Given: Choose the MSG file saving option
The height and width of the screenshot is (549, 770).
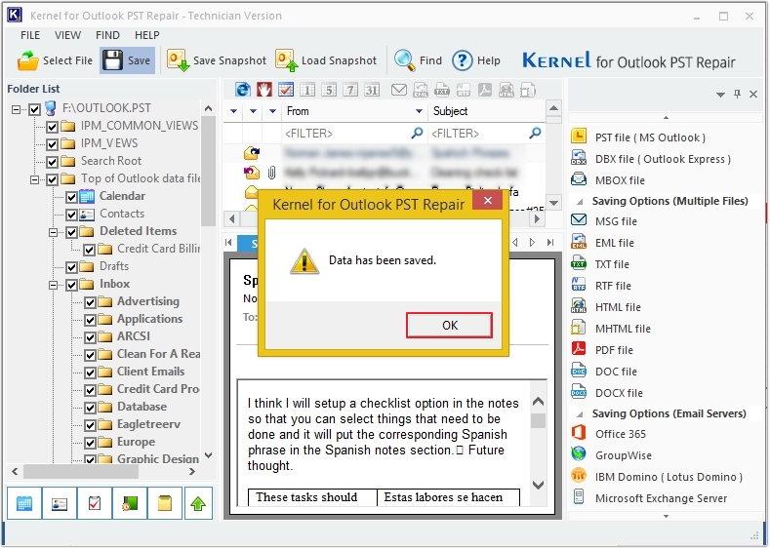Looking at the screenshot, I should [616, 221].
